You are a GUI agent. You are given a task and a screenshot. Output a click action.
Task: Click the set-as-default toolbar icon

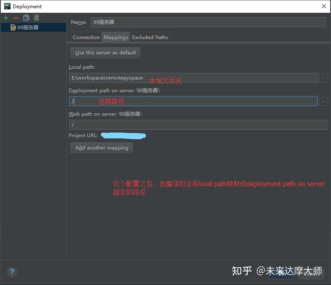(36, 18)
